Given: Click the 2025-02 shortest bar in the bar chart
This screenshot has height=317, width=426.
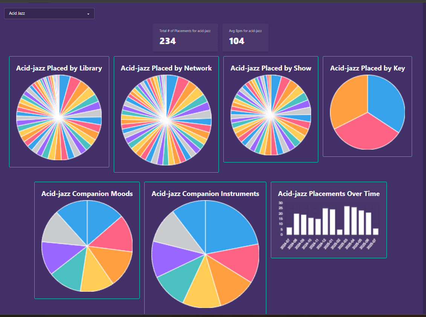Looking at the screenshot, I should coord(340,232).
